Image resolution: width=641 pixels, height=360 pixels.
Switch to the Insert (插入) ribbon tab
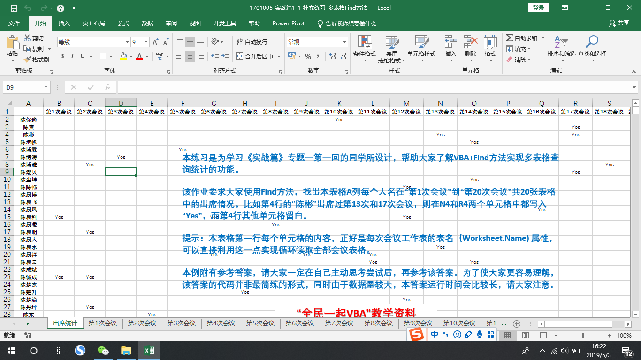click(64, 23)
